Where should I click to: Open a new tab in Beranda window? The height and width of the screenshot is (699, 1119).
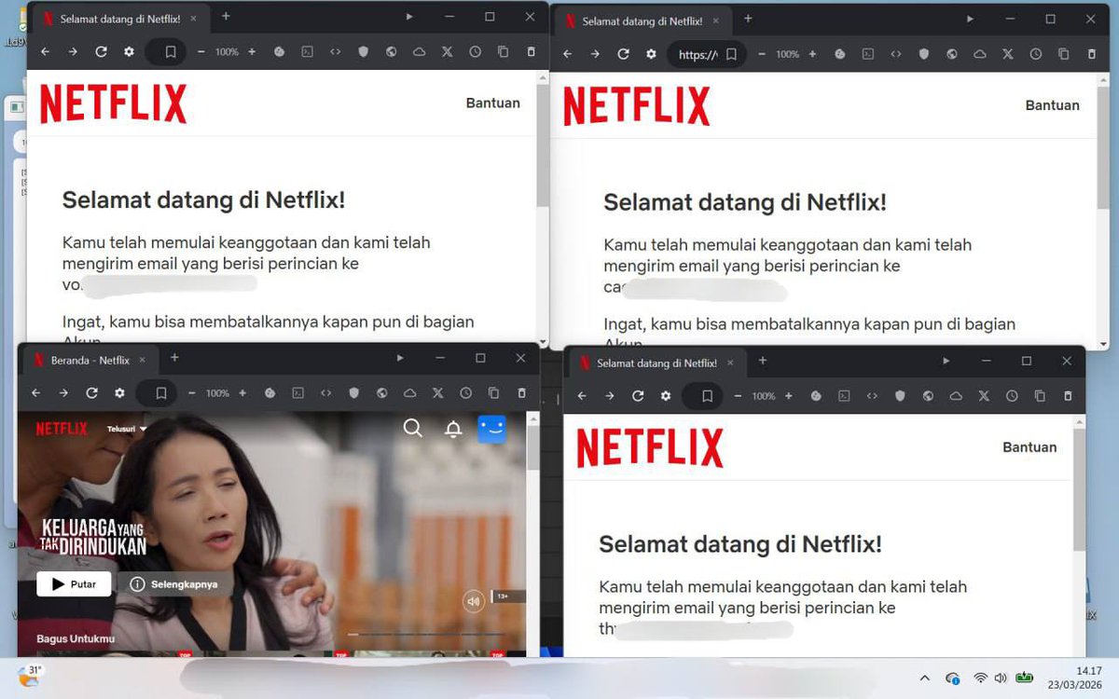[174, 358]
